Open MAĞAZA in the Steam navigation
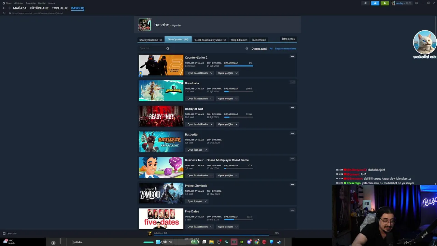Screen dimensions: 437x246 (x=20, y=8)
